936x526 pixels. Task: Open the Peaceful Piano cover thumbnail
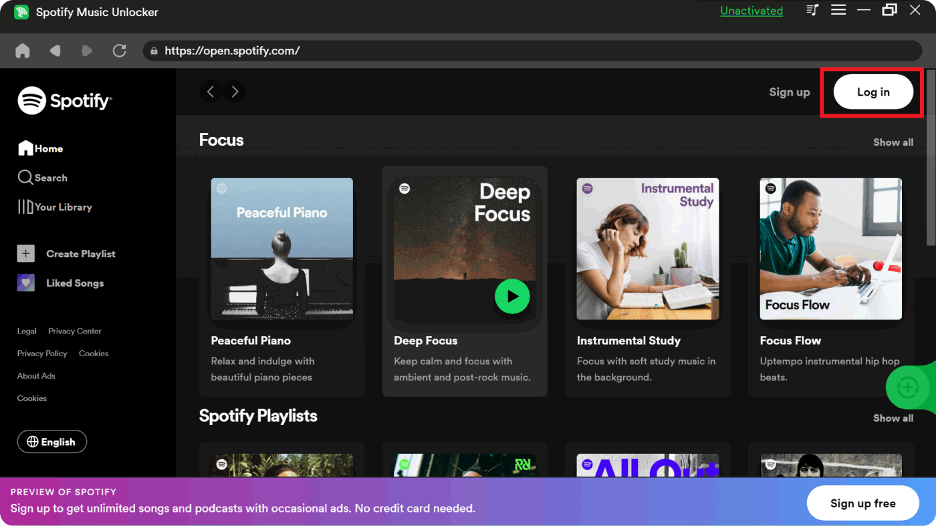click(x=282, y=249)
